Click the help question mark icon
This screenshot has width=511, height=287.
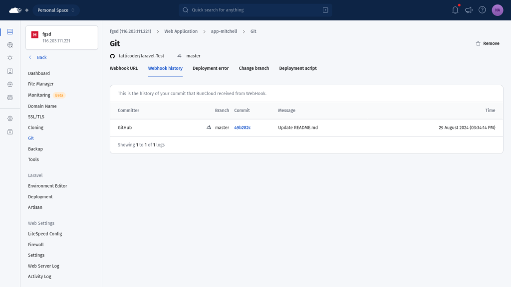[x=482, y=10]
